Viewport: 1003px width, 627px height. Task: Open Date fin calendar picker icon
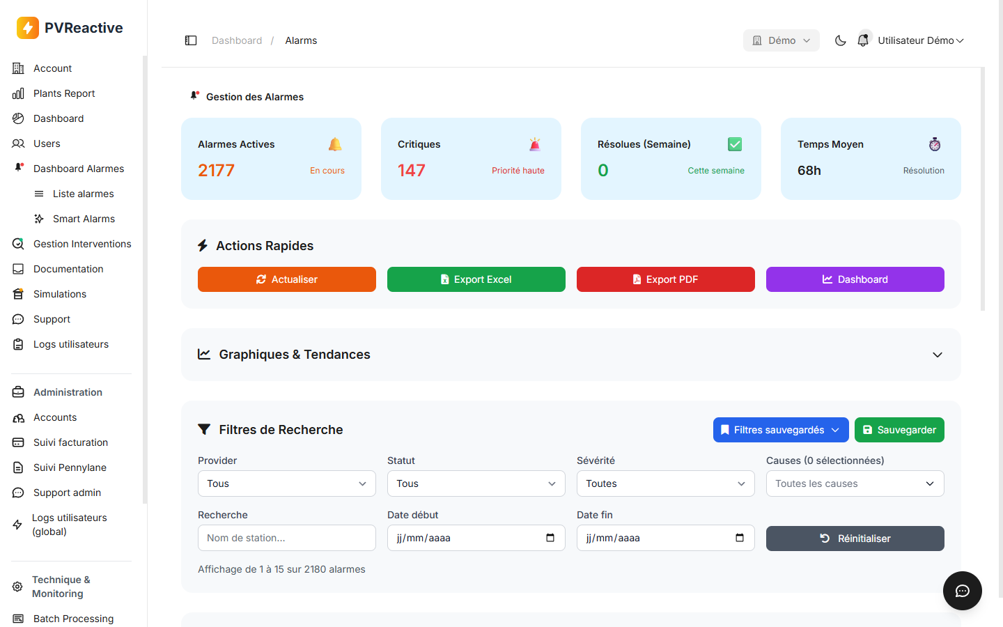740,538
